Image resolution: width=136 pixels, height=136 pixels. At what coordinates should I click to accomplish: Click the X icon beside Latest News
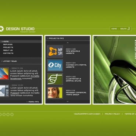click(2, 61)
